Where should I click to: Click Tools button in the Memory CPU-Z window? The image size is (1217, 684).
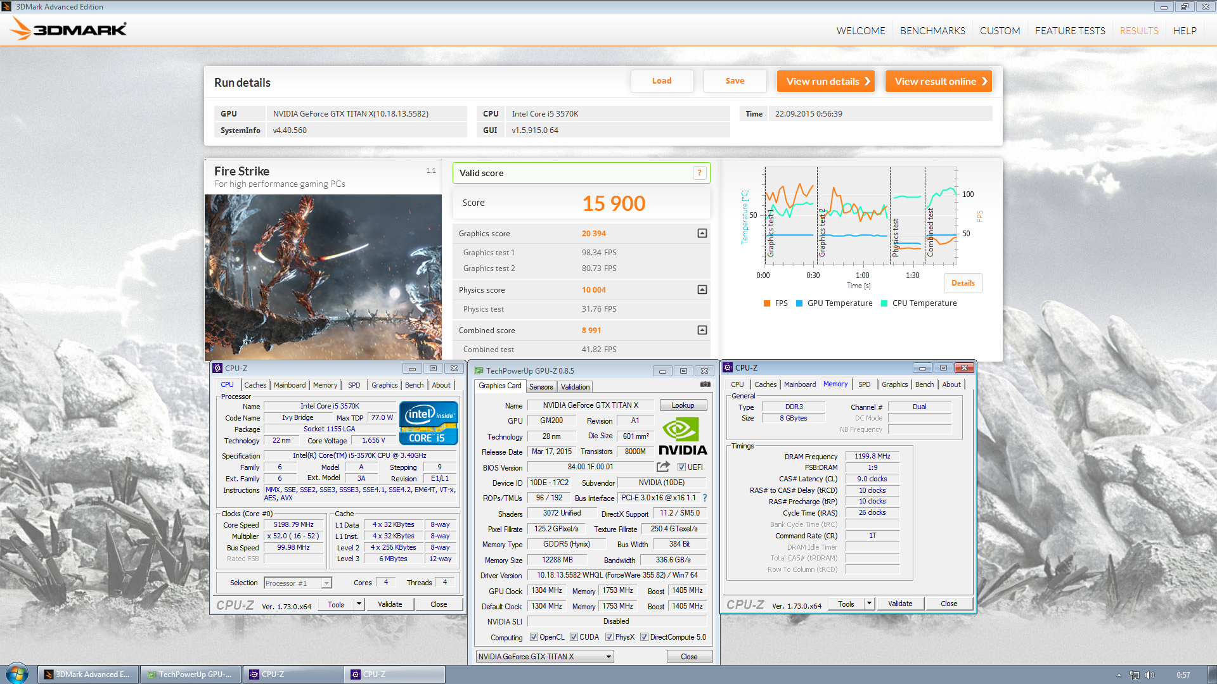[x=846, y=604]
